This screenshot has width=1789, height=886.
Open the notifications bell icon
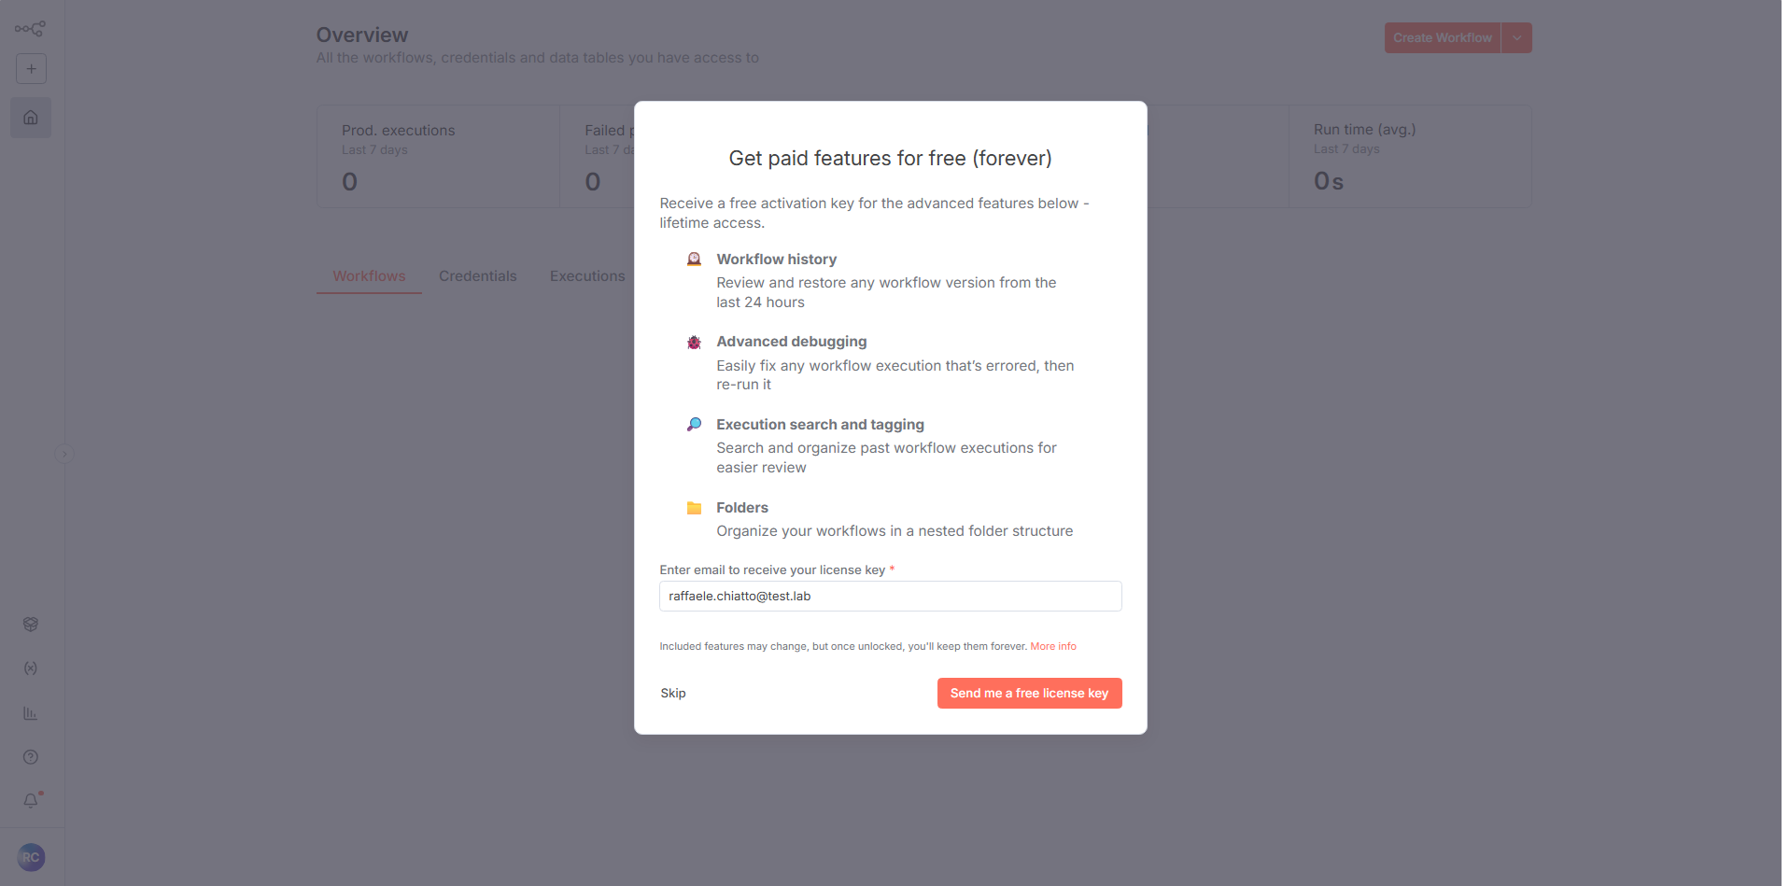(x=31, y=801)
